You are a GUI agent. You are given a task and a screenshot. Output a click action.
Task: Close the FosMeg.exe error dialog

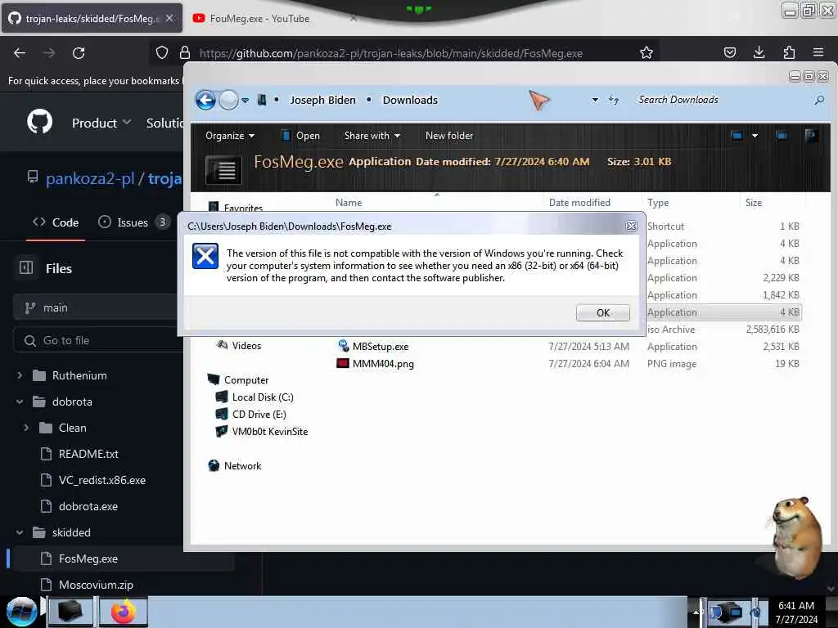[x=631, y=226]
